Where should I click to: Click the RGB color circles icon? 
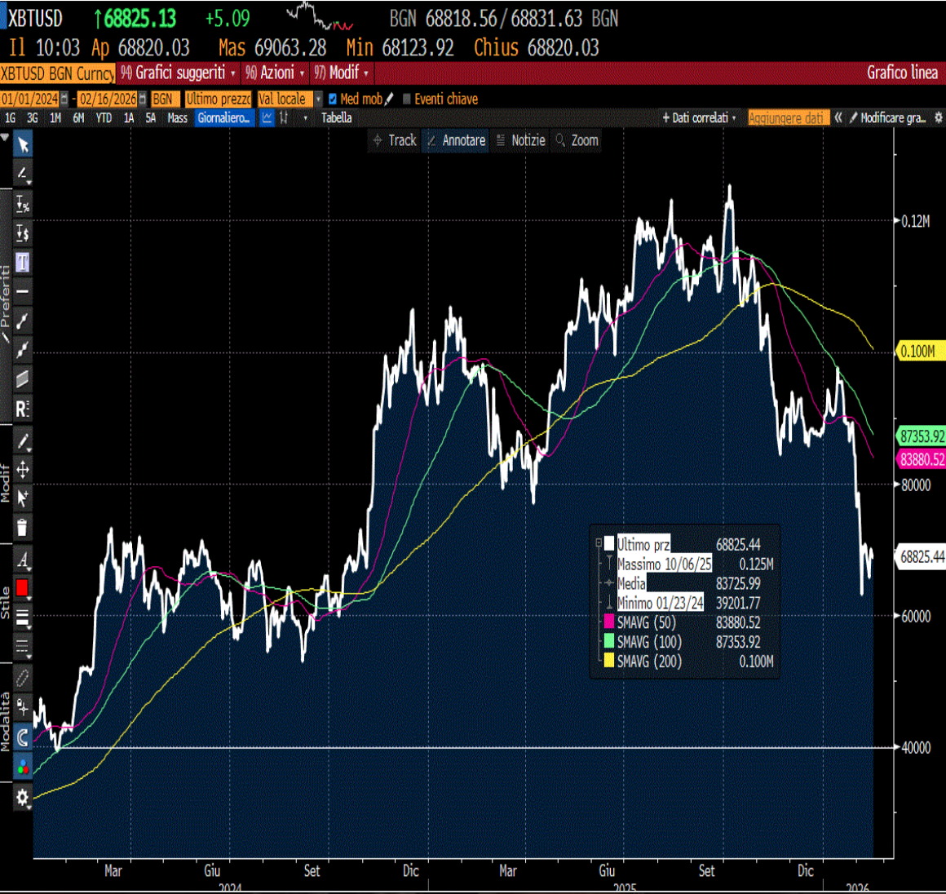point(22,768)
